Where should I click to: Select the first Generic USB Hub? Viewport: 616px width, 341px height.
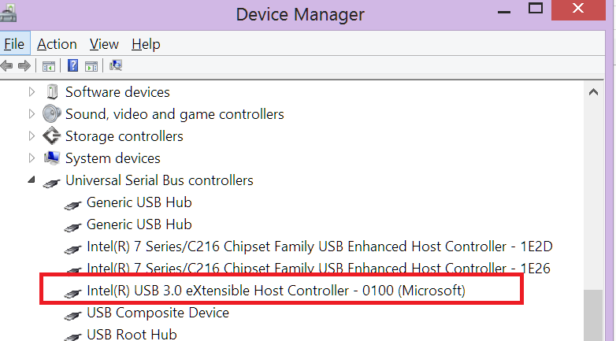click(x=139, y=202)
